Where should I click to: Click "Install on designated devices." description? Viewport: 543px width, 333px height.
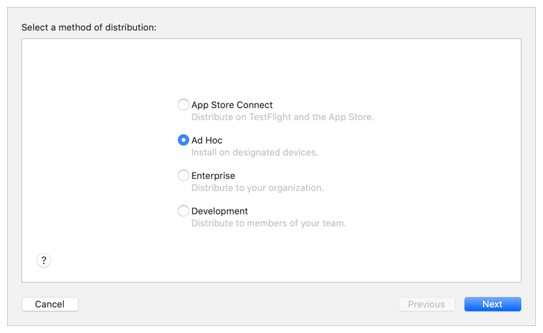pos(254,152)
